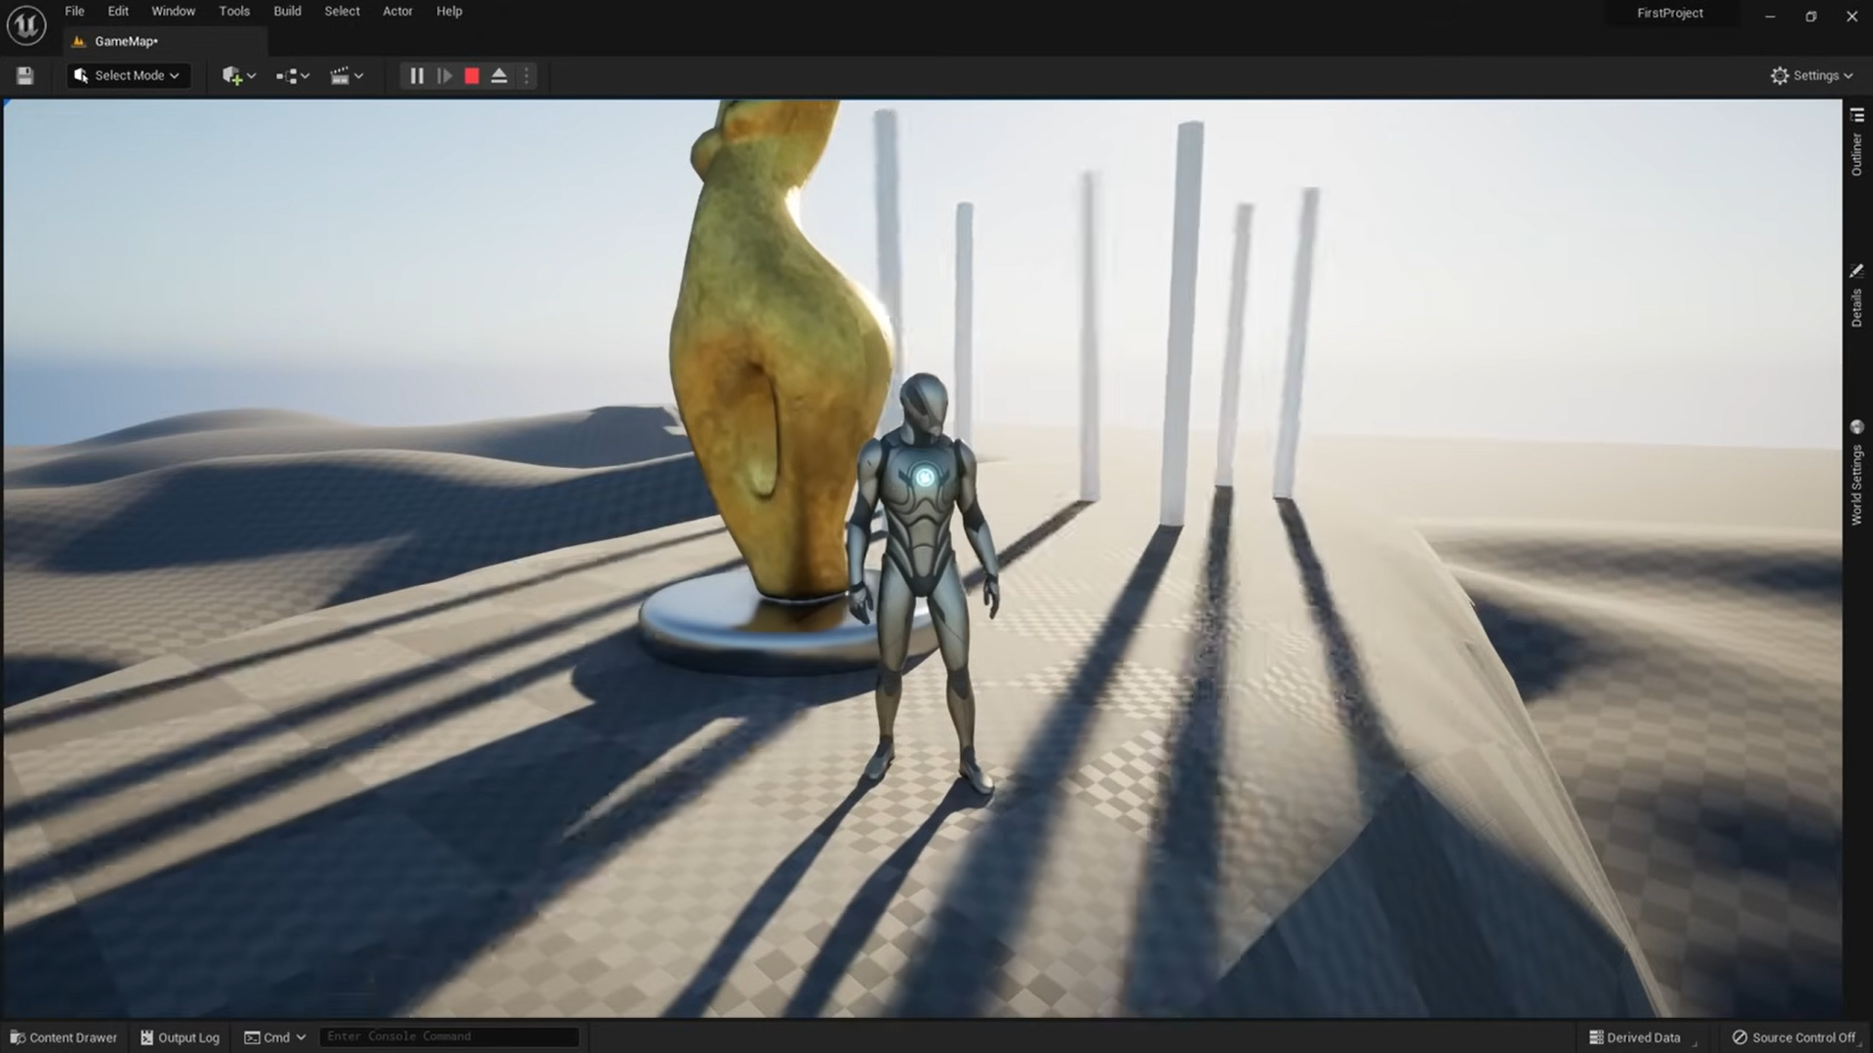Open the Build menu
The width and height of the screenshot is (1873, 1053).
tap(287, 11)
